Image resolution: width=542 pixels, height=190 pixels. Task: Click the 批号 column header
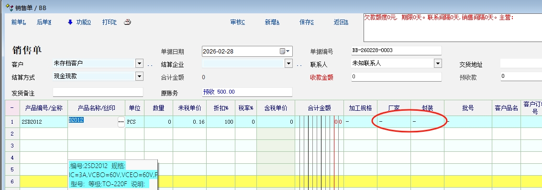pos(468,108)
